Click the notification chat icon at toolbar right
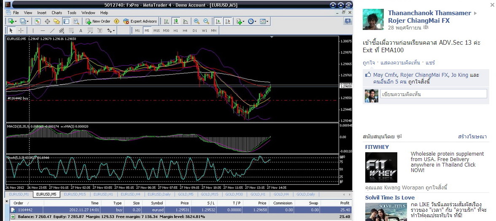 (x=348, y=22)
